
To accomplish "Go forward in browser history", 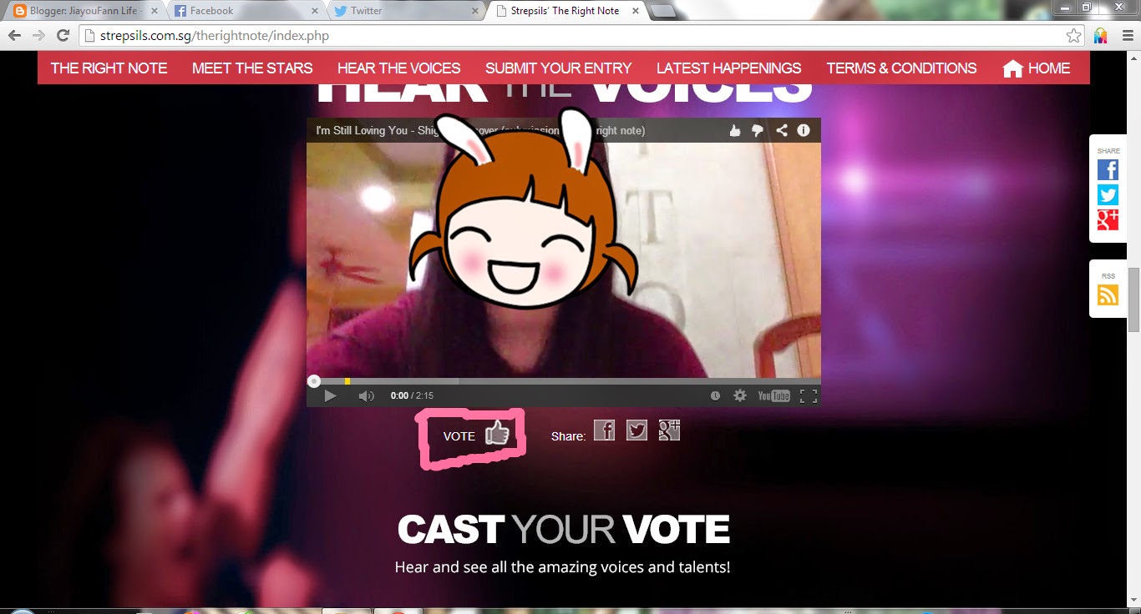I will (38, 36).
